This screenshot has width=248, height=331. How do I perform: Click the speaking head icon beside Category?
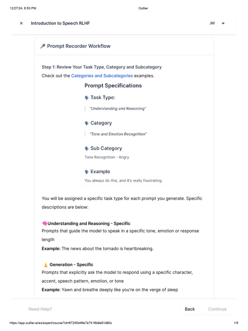87,123
